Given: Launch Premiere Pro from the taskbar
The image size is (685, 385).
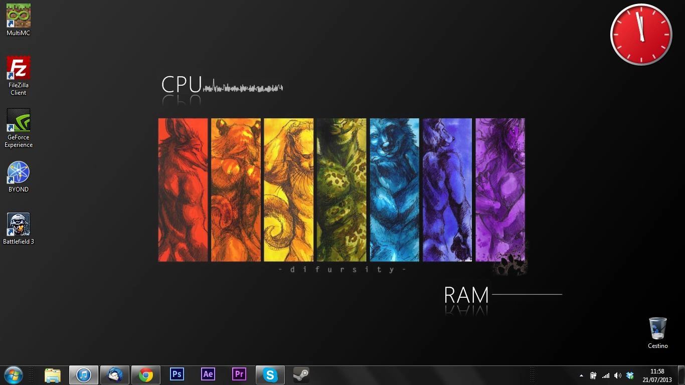Looking at the screenshot, I should 239,375.
